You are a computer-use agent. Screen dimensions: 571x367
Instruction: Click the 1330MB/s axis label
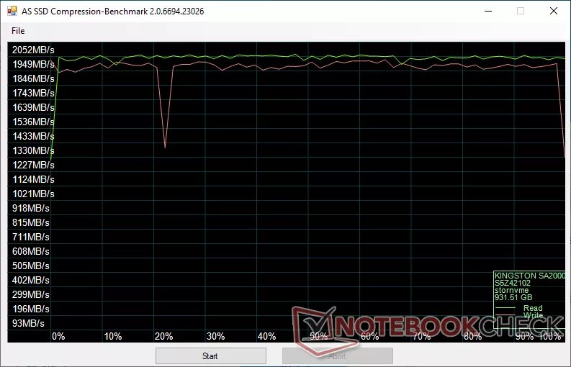click(x=33, y=150)
